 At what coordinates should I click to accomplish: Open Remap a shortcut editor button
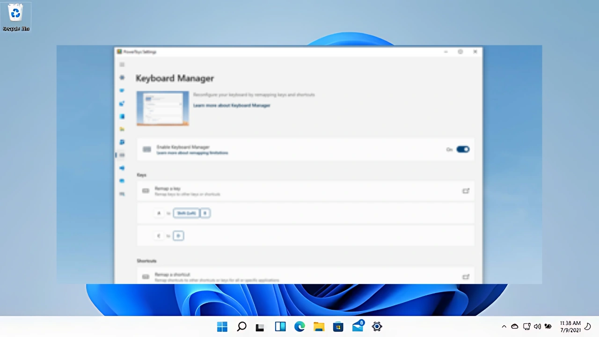pos(466,277)
